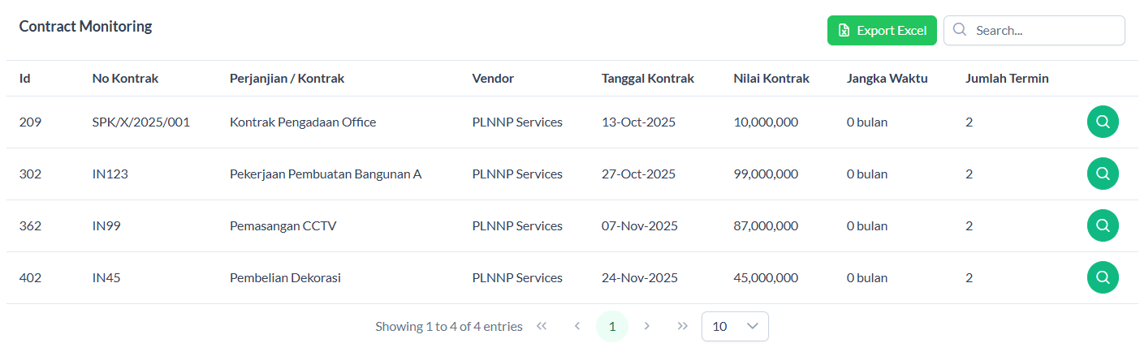The image size is (1140, 356).
Task: Sort by Tanggal Kontrak column header
Action: click(x=647, y=79)
